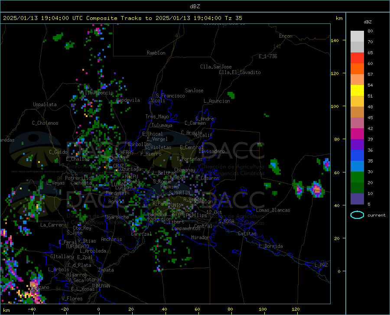Select the yellow 51-54 dBZ legend swatch
Viewport: 390px width, 315px height.
coord(357,91)
